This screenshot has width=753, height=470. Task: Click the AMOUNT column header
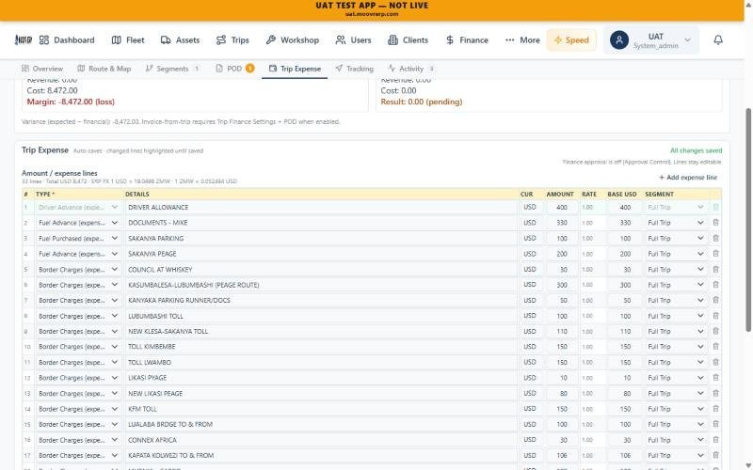point(560,195)
